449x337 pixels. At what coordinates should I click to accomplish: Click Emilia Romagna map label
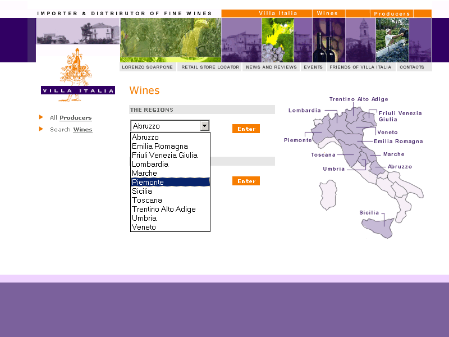click(398, 142)
